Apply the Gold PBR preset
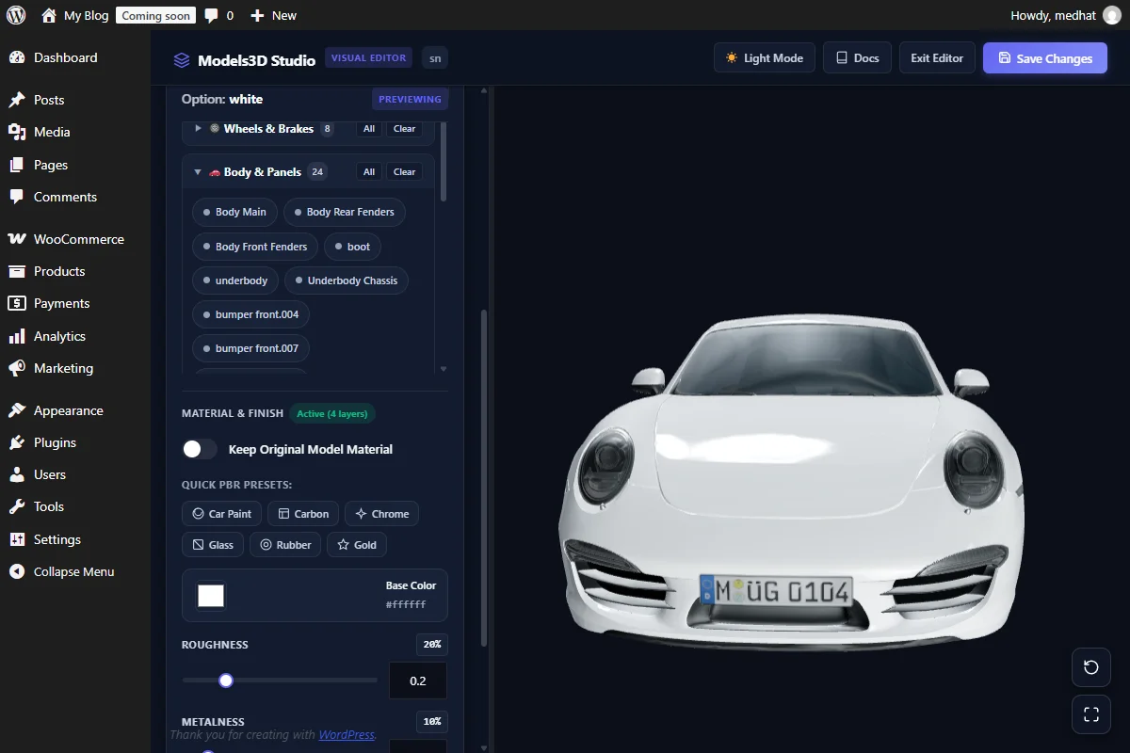 pyautogui.click(x=357, y=545)
